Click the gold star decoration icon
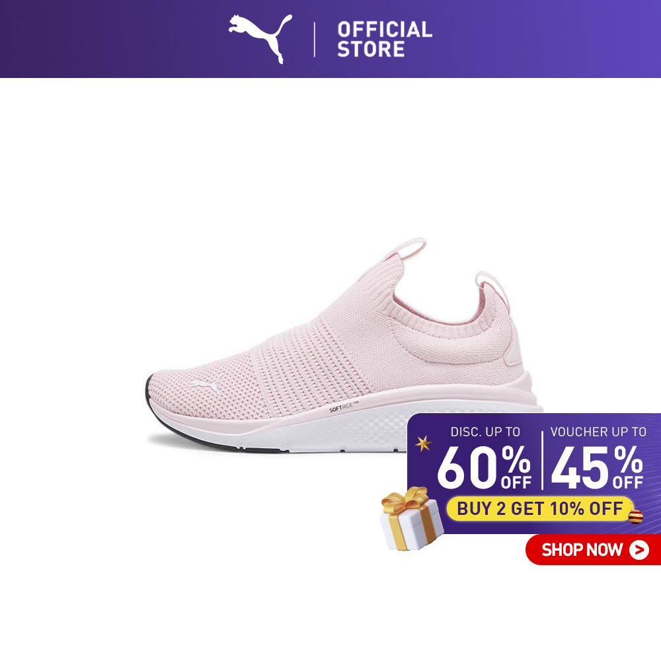The width and height of the screenshot is (661, 661). coord(423,443)
